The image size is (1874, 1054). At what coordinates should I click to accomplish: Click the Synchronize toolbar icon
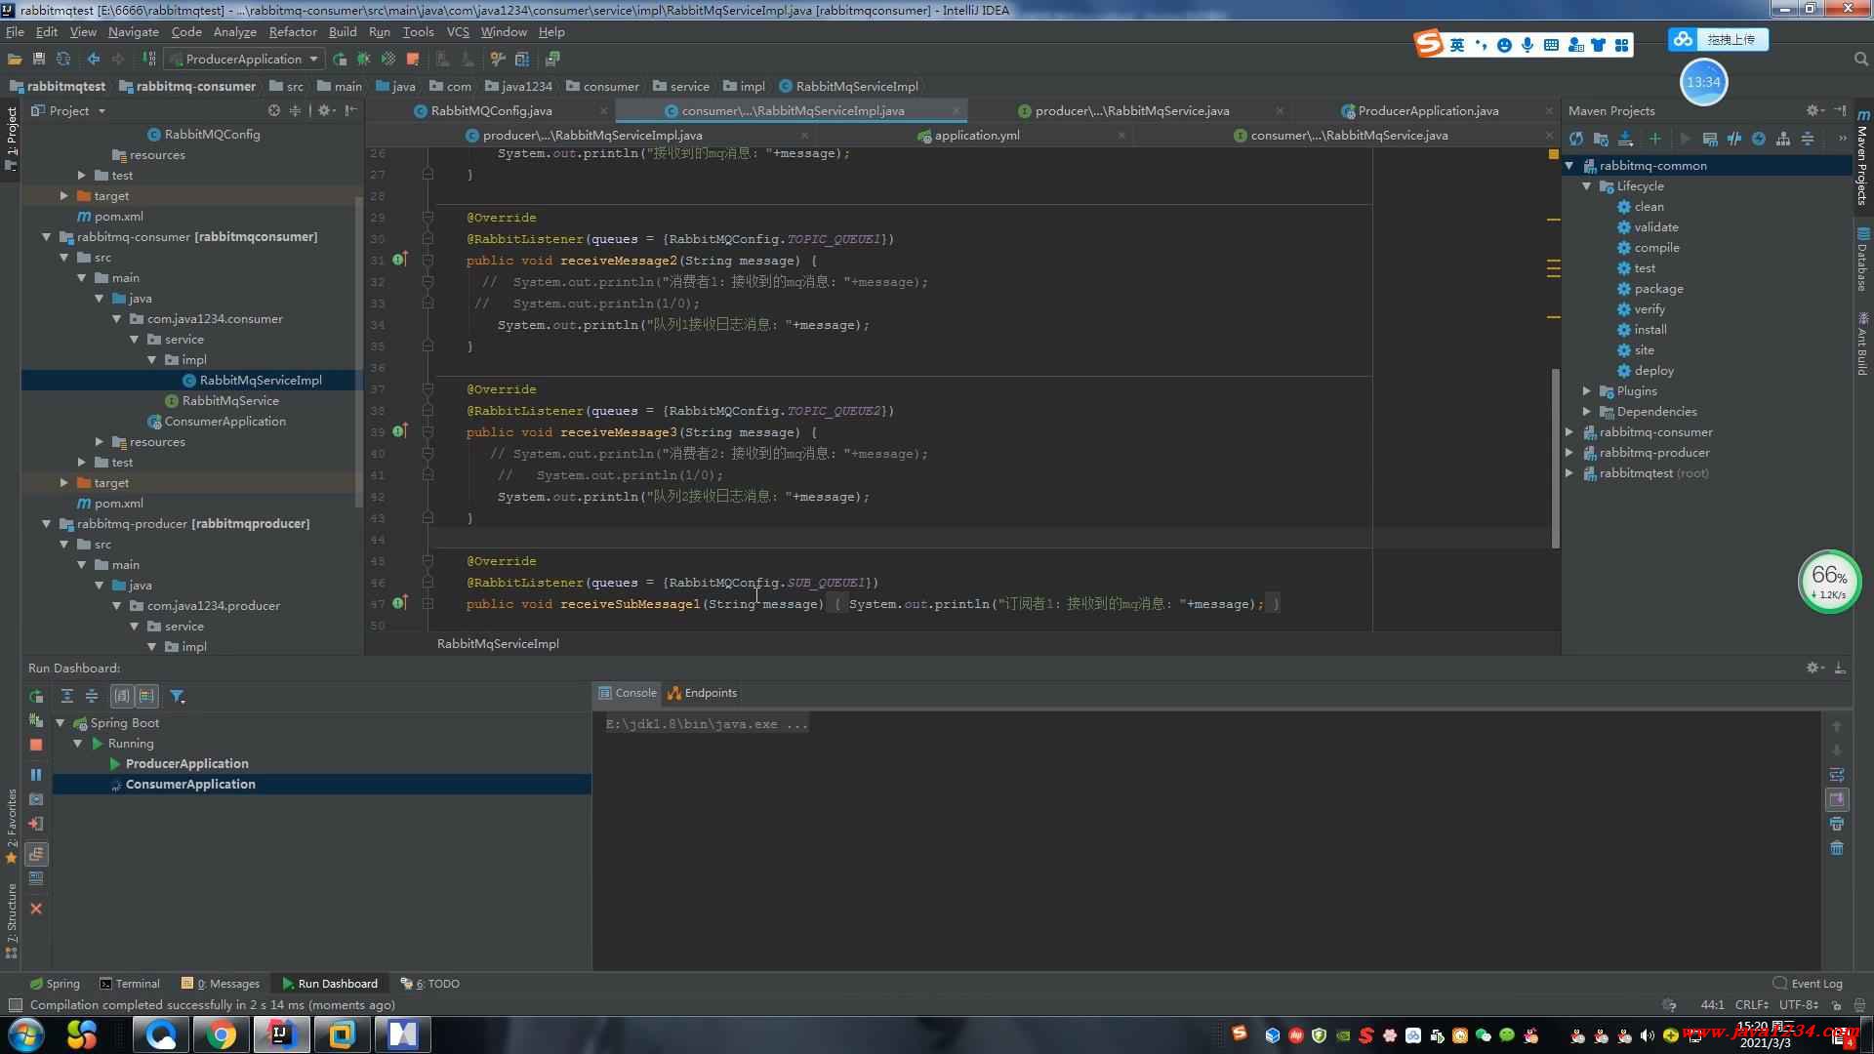pos(63,59)
